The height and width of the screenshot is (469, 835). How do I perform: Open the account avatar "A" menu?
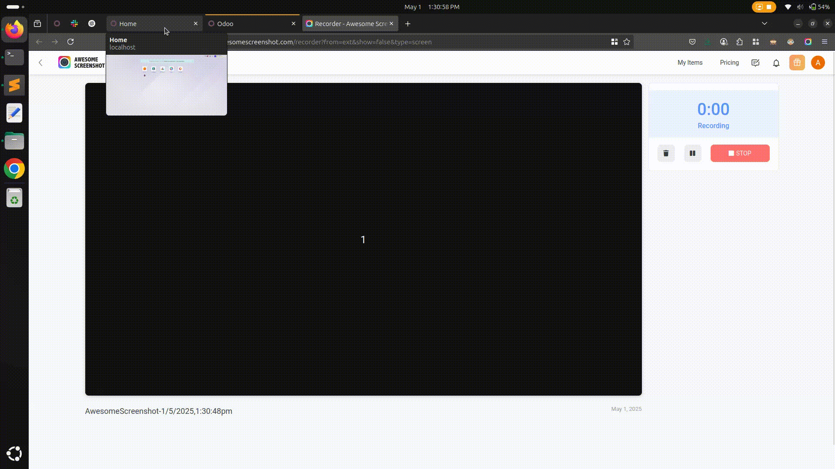click(x=818, y=63)
